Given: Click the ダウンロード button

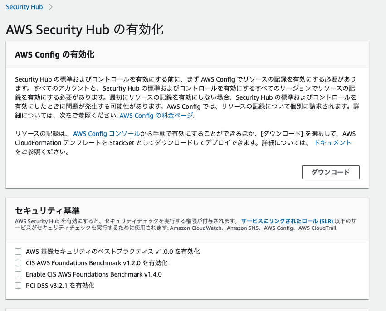Looking at the screenshot, I should pyautogui.click(x=331, y=172).
